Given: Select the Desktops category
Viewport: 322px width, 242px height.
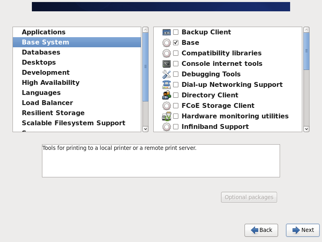Looking at the screenshot, I should (x=39, y=63).
